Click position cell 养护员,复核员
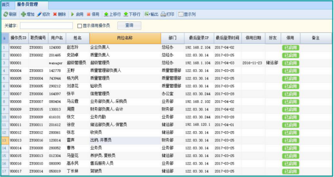Viewport: 334px width, 177px height. tap(125, 156)
